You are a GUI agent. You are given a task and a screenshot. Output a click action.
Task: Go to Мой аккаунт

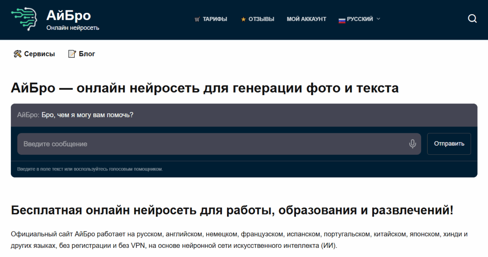tap(306, 19)
